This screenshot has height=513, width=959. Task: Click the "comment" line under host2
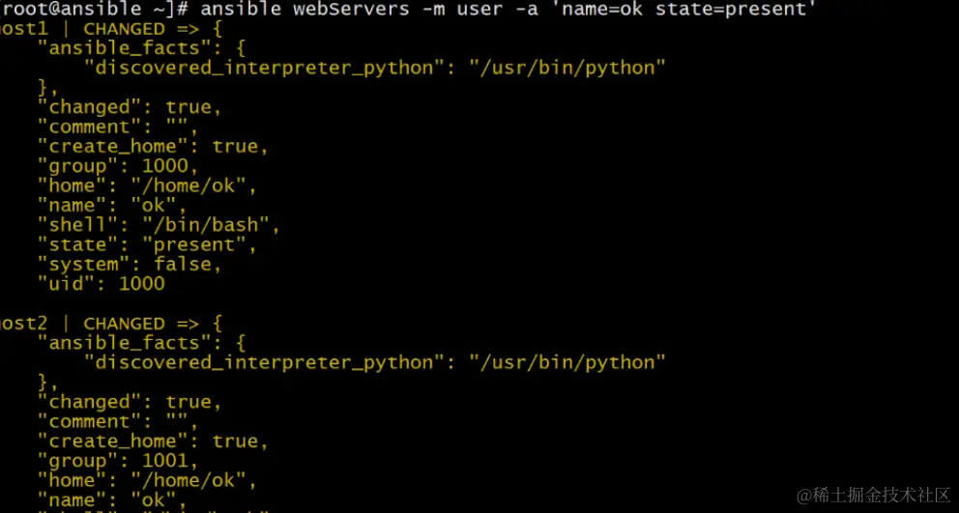click(117, 421)
